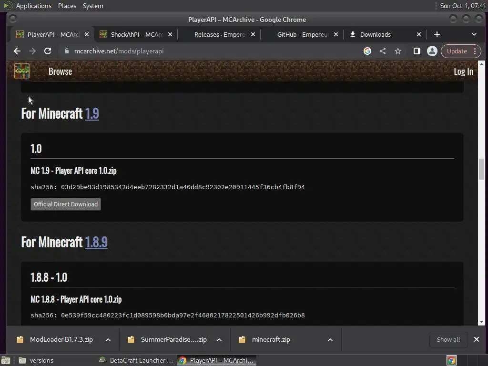This screenshot has height=366, width=488.
Task: Share this page
Action: coord(383,51)
